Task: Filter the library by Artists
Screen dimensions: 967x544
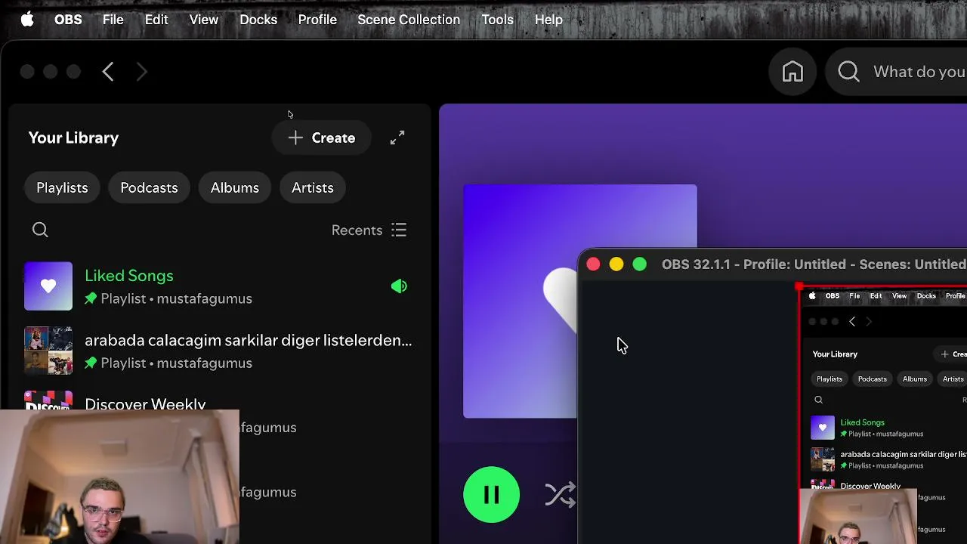Action: (x=313, y=187)
